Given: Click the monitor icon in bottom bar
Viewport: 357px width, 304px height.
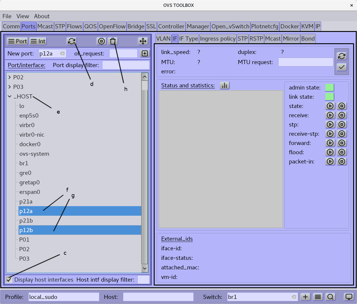Looking at the screenshot, I should pos(349,297).
